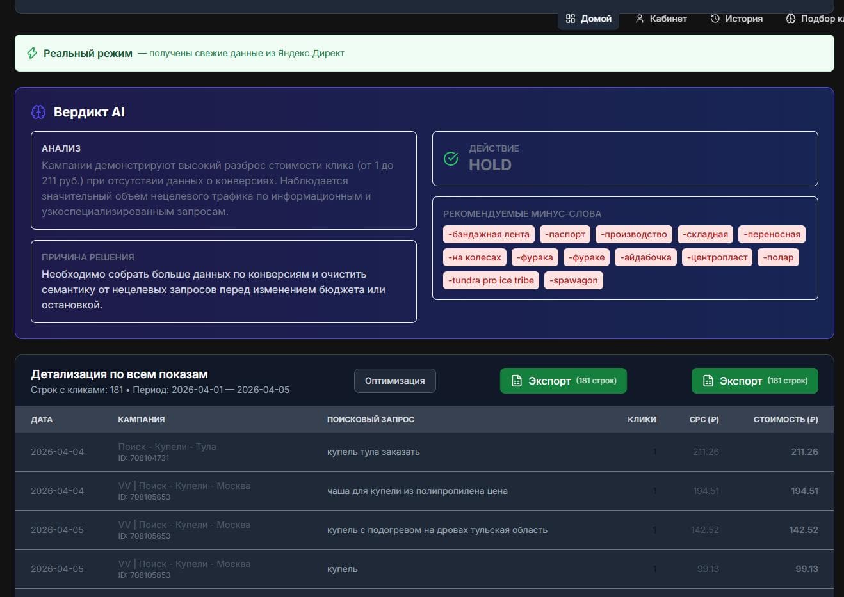Click the HOLD action text
Screen dimensions: 844x597
coord(490,164)
